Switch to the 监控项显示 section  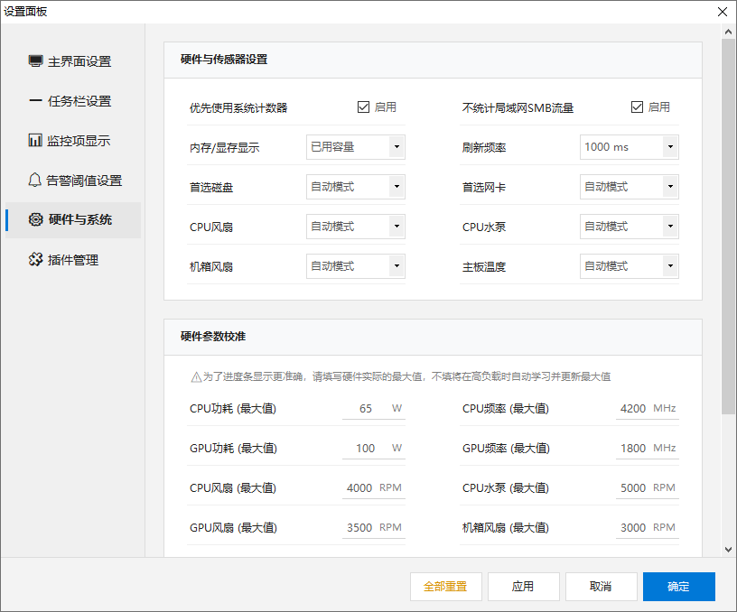34,140
